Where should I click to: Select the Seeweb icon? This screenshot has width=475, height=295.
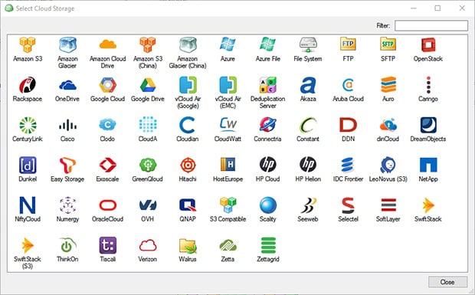click(x=308, y=205)
